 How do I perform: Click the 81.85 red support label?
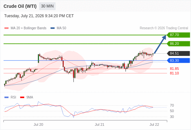point(174,69)
